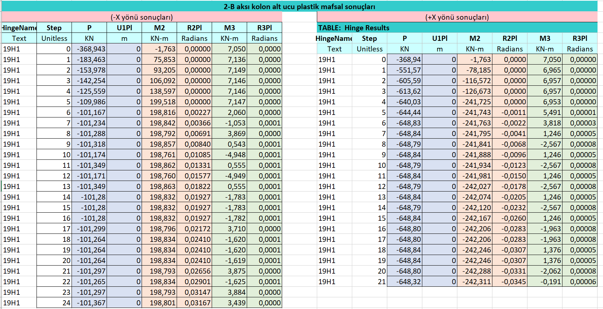Select the U1Pl header in the right table
The width and height of the screenshot is (603, 309).
coord(439,38)
